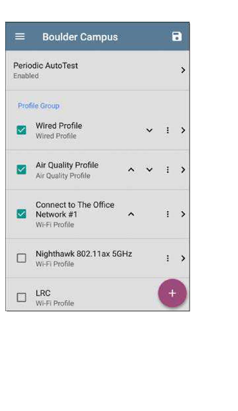Open Connect to The Office Network overflow menu
Viewport: 238px width, 411px height.
[168, 214]
